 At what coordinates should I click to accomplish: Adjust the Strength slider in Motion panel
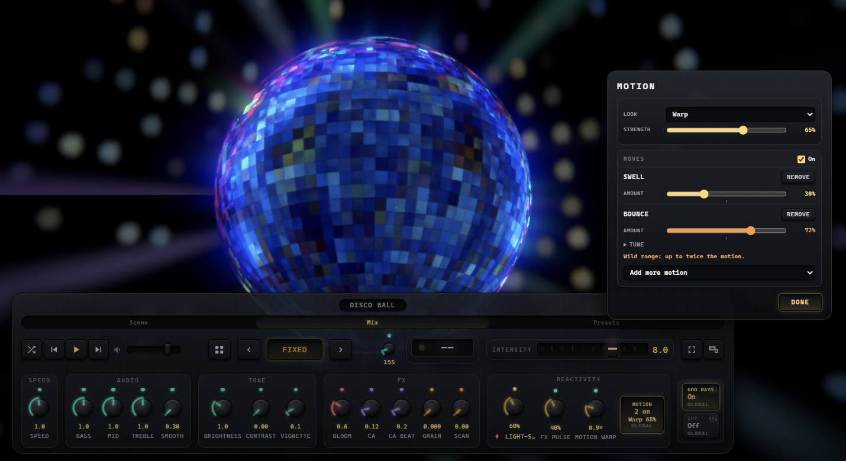726,130
